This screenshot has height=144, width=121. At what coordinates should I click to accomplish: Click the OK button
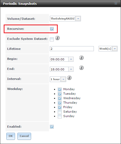[x=11, y=136]
